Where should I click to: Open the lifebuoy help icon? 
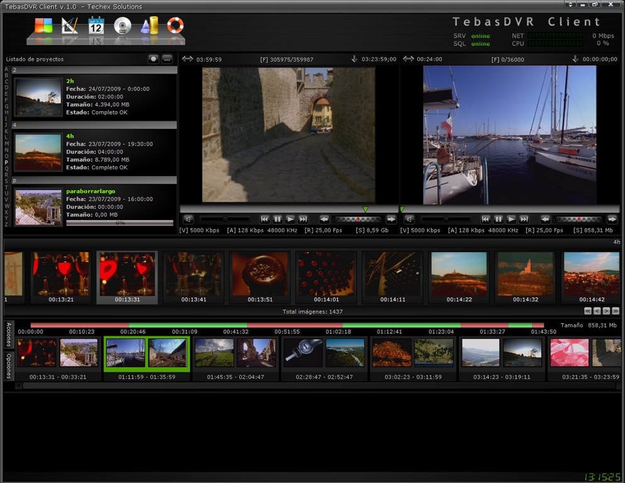[x=176, y=26]
